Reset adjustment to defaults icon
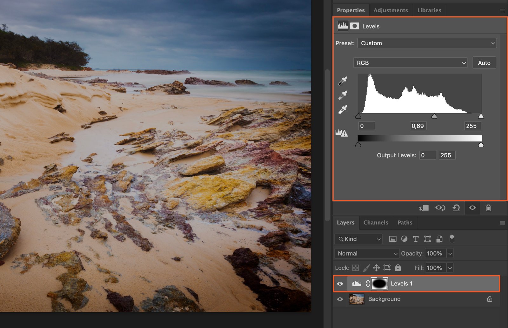This screenshot has width=508, height=328. coord(456,208)
